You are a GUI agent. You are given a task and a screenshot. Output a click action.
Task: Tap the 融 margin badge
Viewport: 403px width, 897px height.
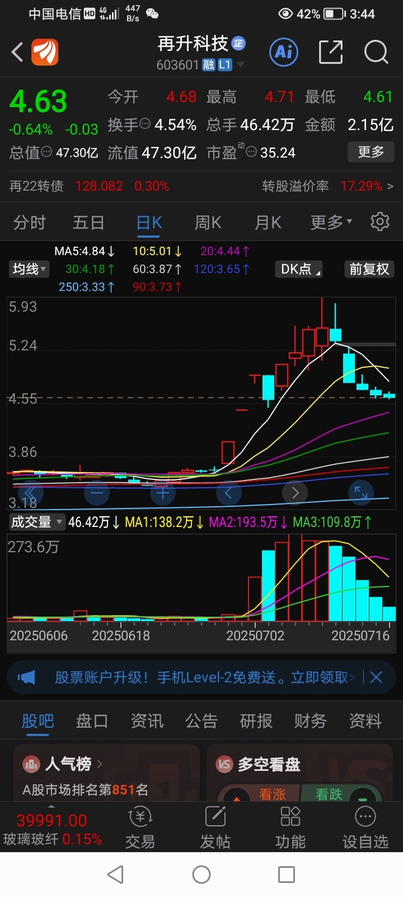point(208,65)
